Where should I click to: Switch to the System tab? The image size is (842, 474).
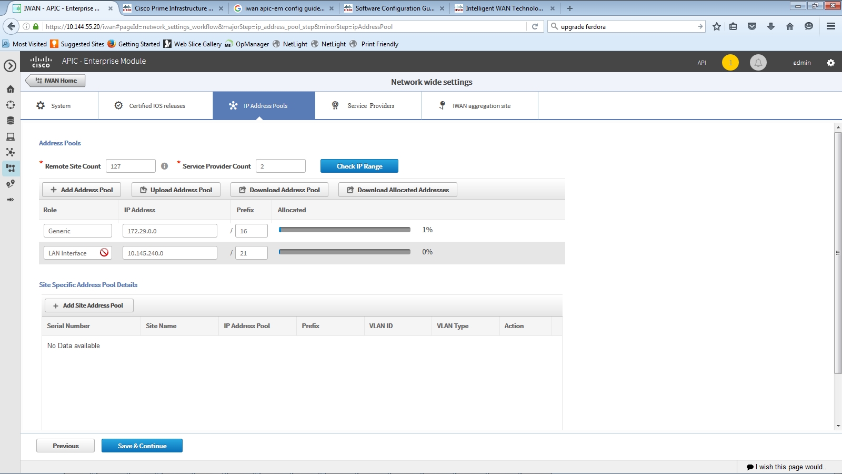click(59, 105)
